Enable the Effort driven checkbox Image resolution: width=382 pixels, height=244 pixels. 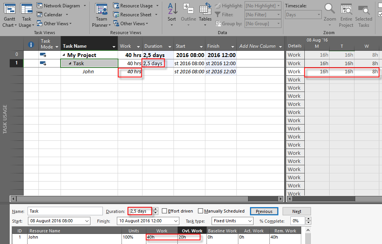coord(165,211)
